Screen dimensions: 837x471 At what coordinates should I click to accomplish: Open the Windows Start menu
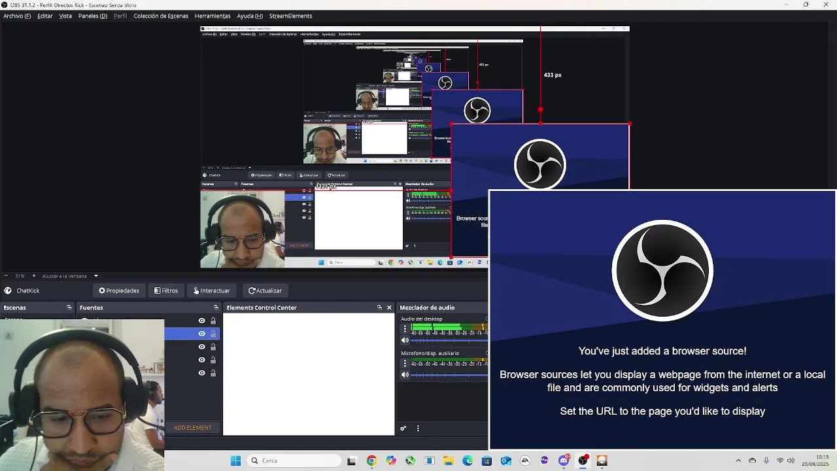tap(235, 461)
